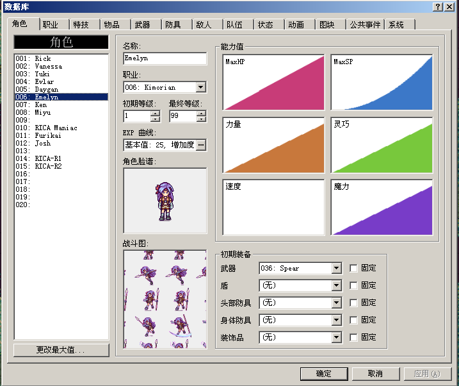Screen dimensions: 459x386
Task: Open the 盾 shield dropdown
Action: tap(336, 285)
